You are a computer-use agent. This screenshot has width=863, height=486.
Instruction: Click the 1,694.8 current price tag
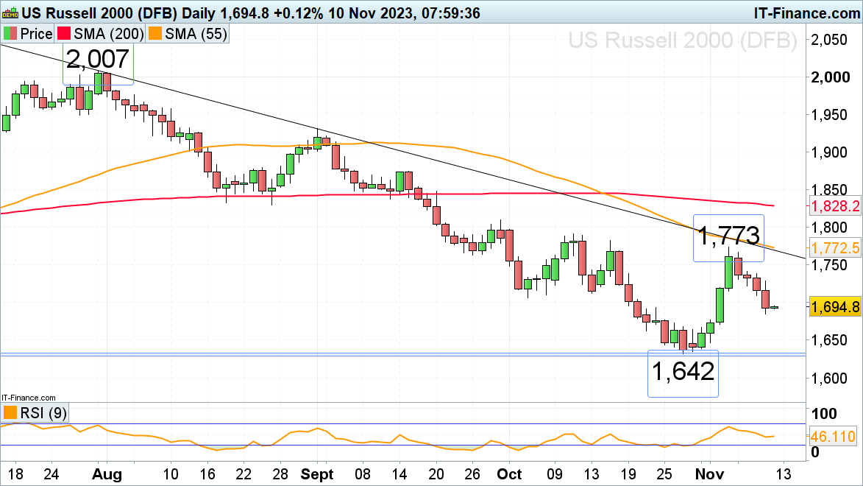click(x=835, y=307)
